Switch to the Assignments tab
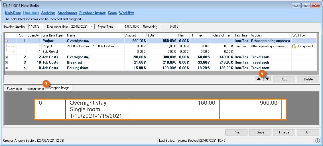 click(x=35, y=89)
